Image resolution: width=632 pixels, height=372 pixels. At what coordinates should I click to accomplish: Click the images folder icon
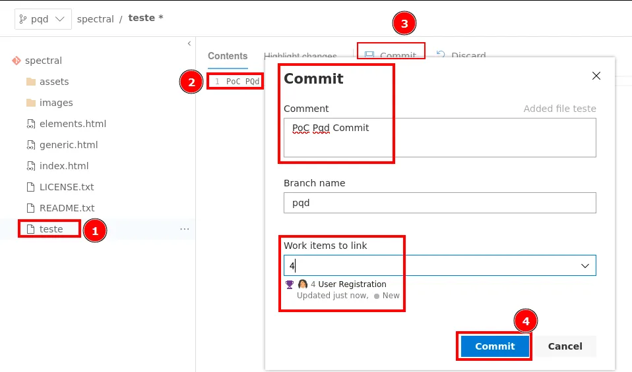[30, 103]
